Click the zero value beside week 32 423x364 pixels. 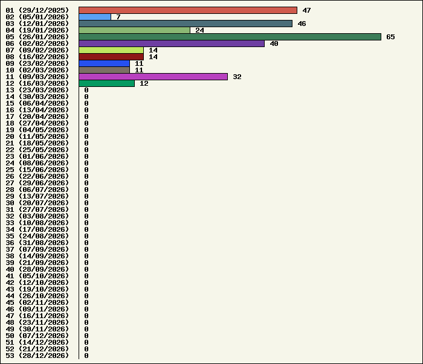86,216
